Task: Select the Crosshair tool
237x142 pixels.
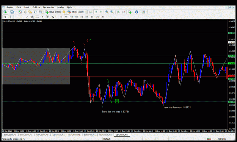Action: pyautogui.click(x=11, y=17)
